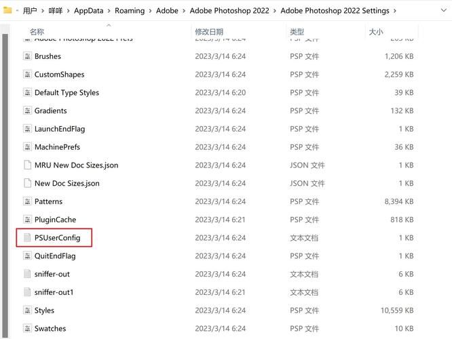This screenshot has width=452, height=339.
Task: Click 文本文档 type in PSUserConfig row
Action: click(x=304, y=237)
